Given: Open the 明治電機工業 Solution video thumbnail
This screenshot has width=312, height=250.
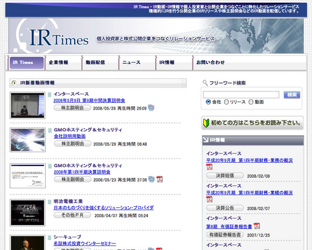Looking at the screenshot, I should (x=27, y=213).
